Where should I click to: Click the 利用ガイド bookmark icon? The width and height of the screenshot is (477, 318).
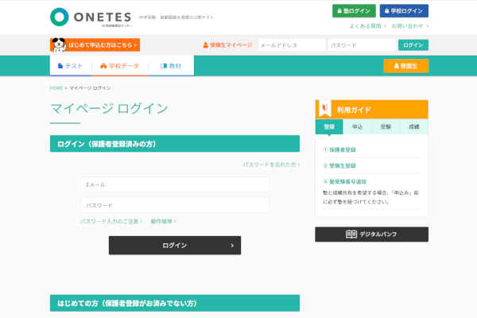tap(324, 110)
